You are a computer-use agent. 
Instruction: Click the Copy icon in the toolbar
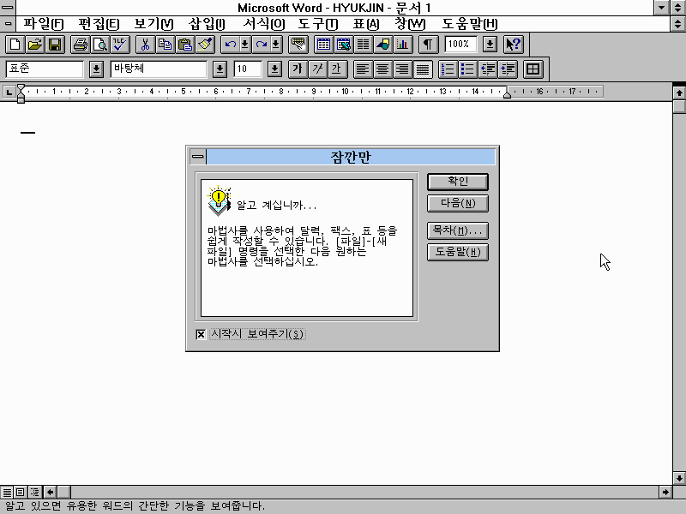[165, 45]
